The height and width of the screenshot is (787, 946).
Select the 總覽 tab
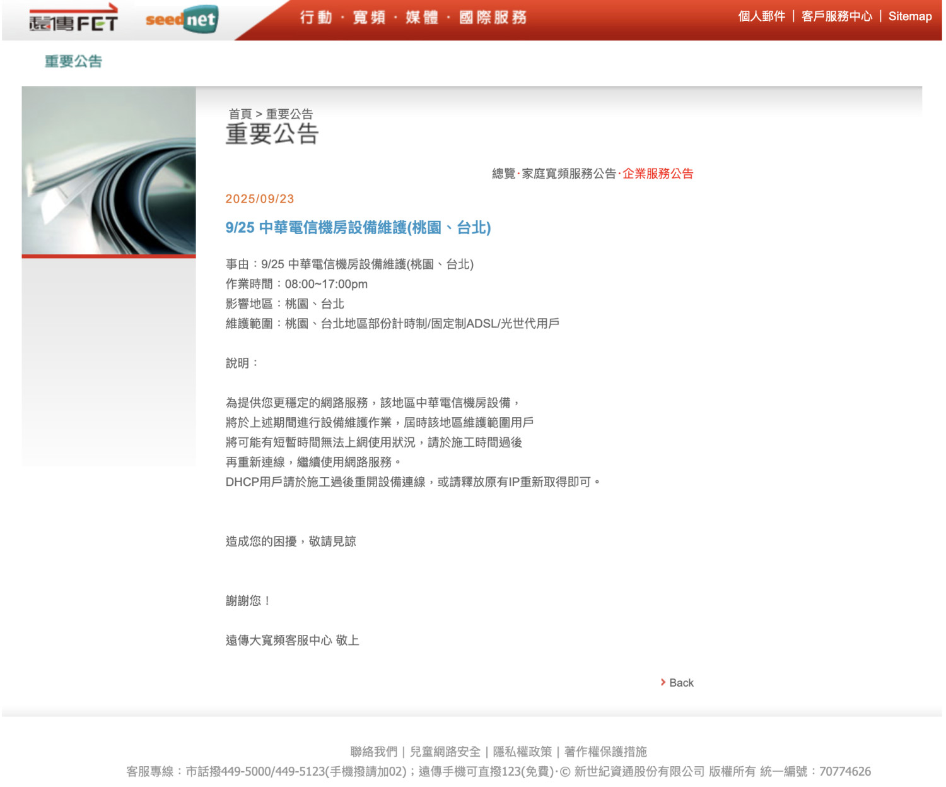pyautogui.click(x=504, y=174)
